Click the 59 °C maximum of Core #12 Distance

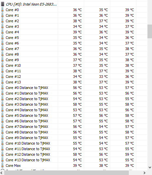coord(129,154)
